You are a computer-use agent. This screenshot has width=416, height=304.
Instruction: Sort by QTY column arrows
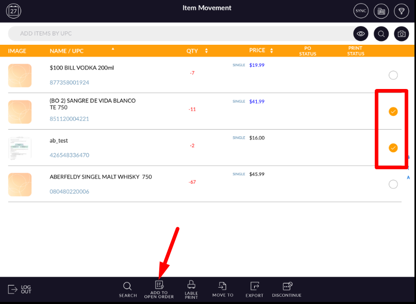(x=206, y=51)
